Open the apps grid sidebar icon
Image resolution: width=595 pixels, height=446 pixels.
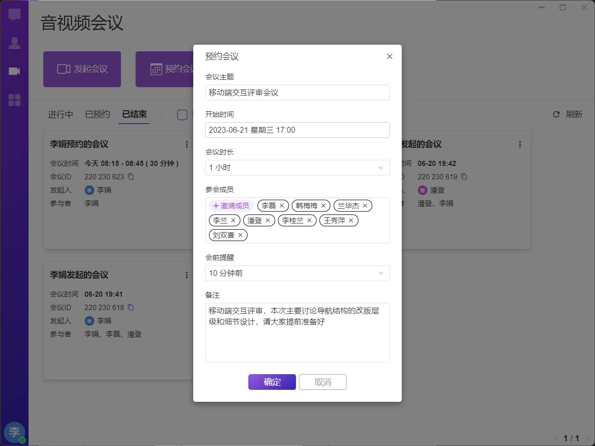pos(14,100)
